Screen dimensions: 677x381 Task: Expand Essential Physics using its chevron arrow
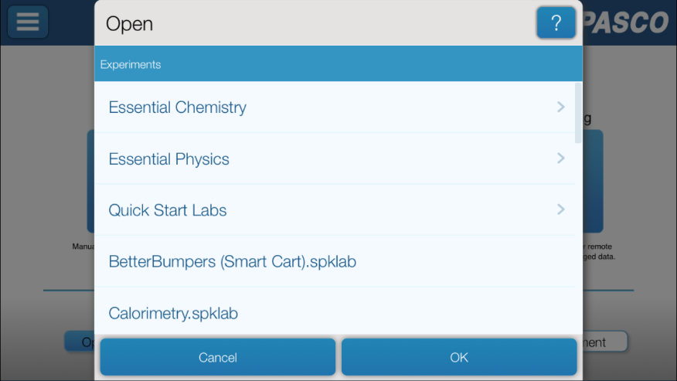560,158
